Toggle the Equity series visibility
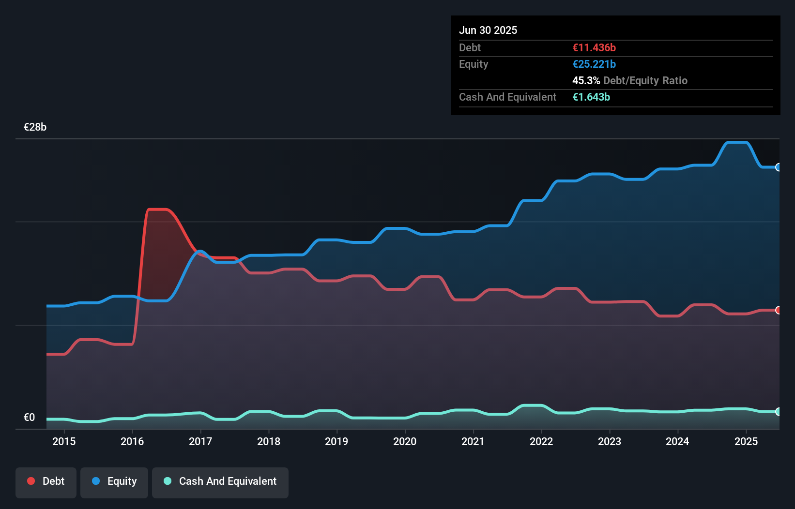Screen dimensions: 795x509 114,482
